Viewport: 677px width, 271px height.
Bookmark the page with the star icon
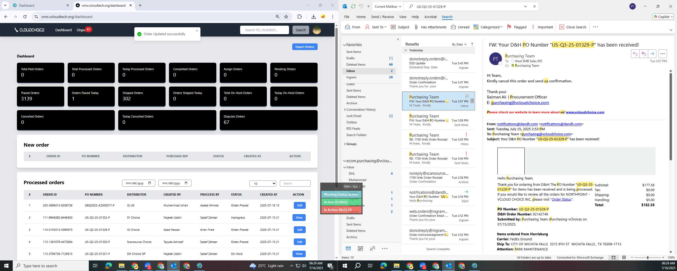286,17
